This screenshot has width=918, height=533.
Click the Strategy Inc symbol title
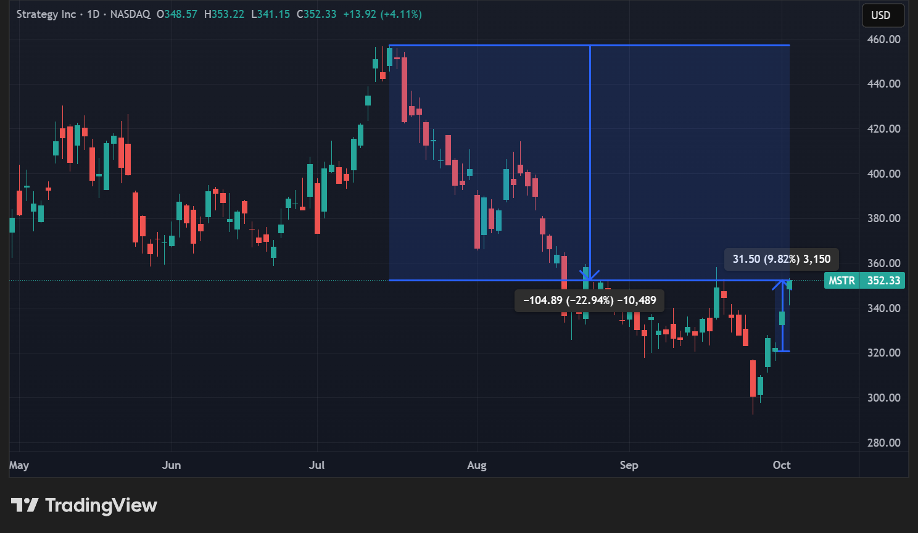click(x=46, y=14)
